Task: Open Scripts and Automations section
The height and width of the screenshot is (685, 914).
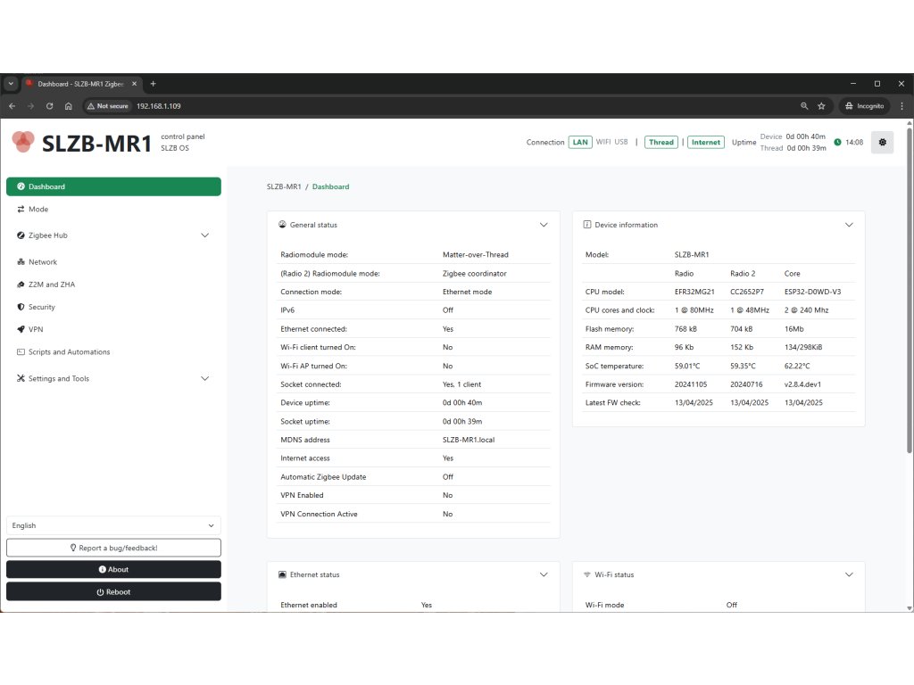Action: tap(69, 351)
